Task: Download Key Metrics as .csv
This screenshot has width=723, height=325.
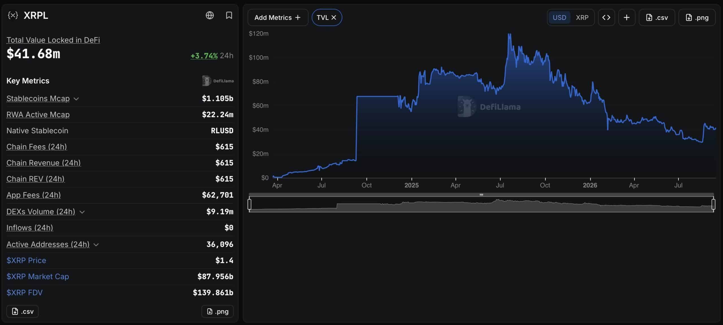Action: tap(22, 311)
